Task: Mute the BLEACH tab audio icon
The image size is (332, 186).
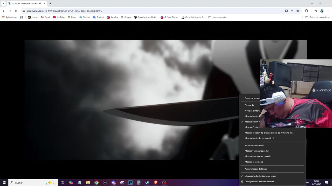Action: point(40,4)
